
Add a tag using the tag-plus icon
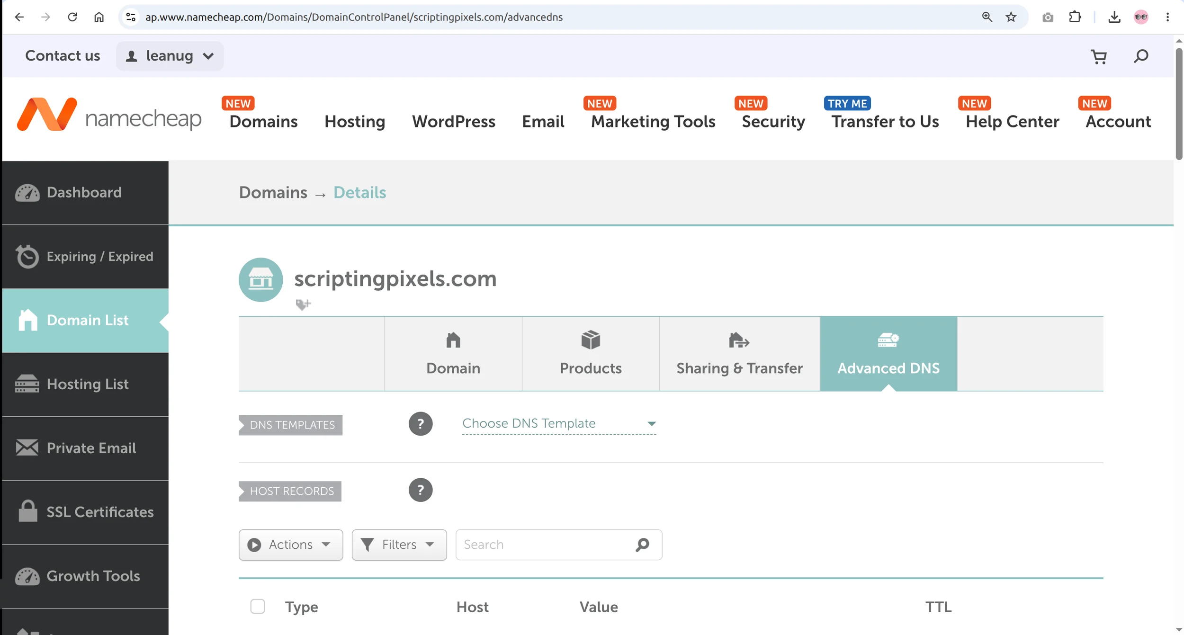tap(303, 304)
